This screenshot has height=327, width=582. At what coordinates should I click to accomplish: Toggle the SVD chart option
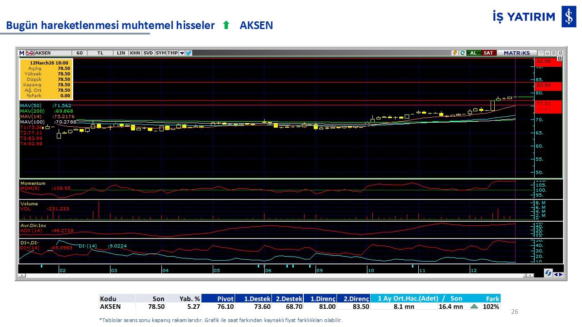point(148,53)
